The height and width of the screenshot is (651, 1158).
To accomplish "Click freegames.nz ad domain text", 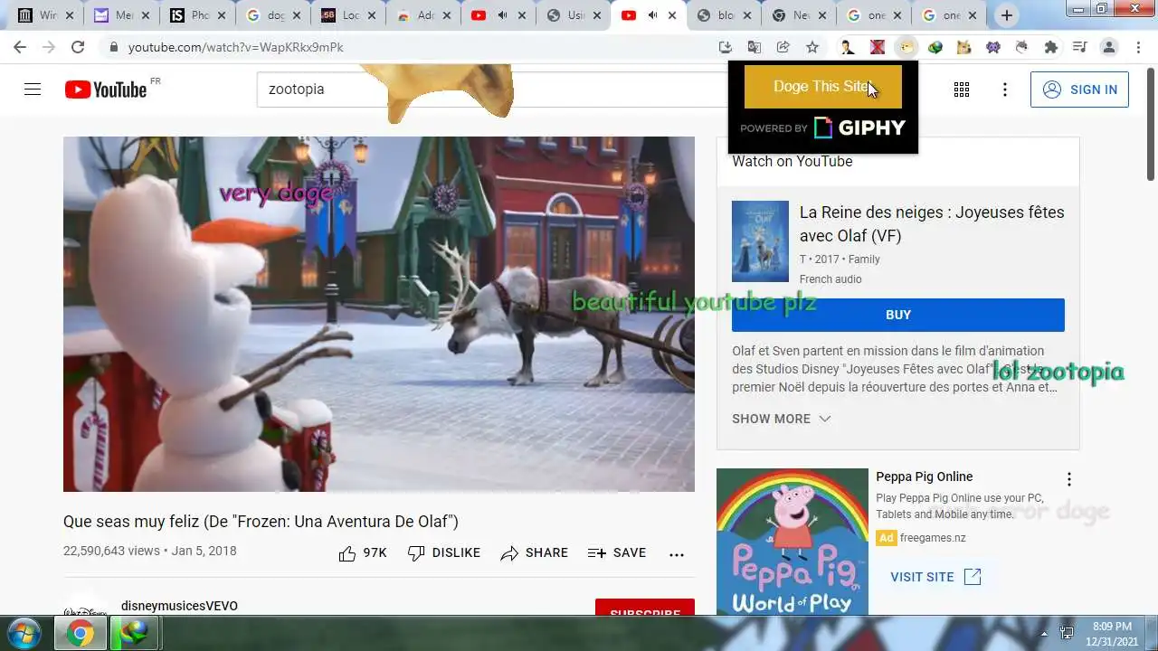I will [x=931, y=538].
